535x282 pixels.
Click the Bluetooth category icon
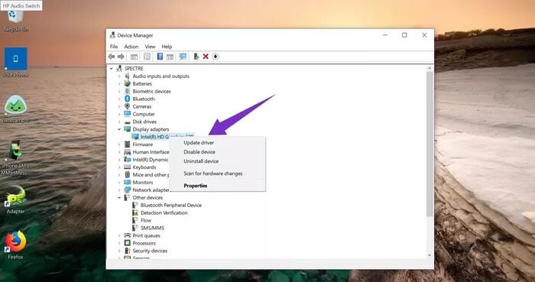click(x=128, y=99)
